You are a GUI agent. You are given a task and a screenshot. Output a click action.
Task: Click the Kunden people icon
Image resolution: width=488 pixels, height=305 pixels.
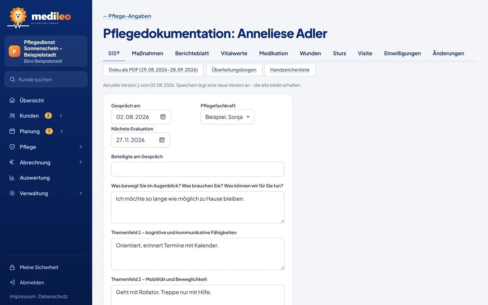(12, 116)
